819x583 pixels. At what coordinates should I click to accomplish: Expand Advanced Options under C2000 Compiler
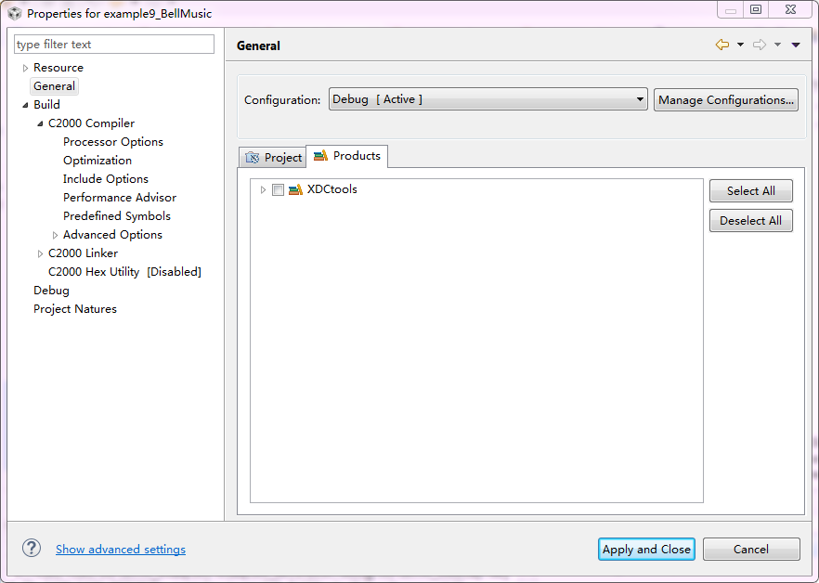(55, 234)
